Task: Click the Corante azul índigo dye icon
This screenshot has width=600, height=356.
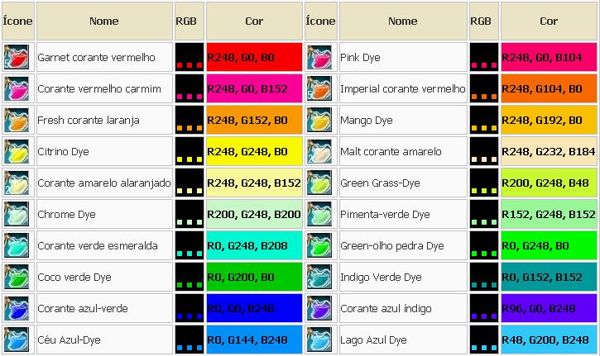Action: coord(319,307)
